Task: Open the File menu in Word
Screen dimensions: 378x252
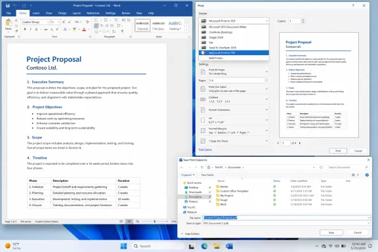Action: (x=9, y=13)
